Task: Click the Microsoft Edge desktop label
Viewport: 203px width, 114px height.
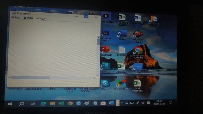Action: click(x=70, y=90)
